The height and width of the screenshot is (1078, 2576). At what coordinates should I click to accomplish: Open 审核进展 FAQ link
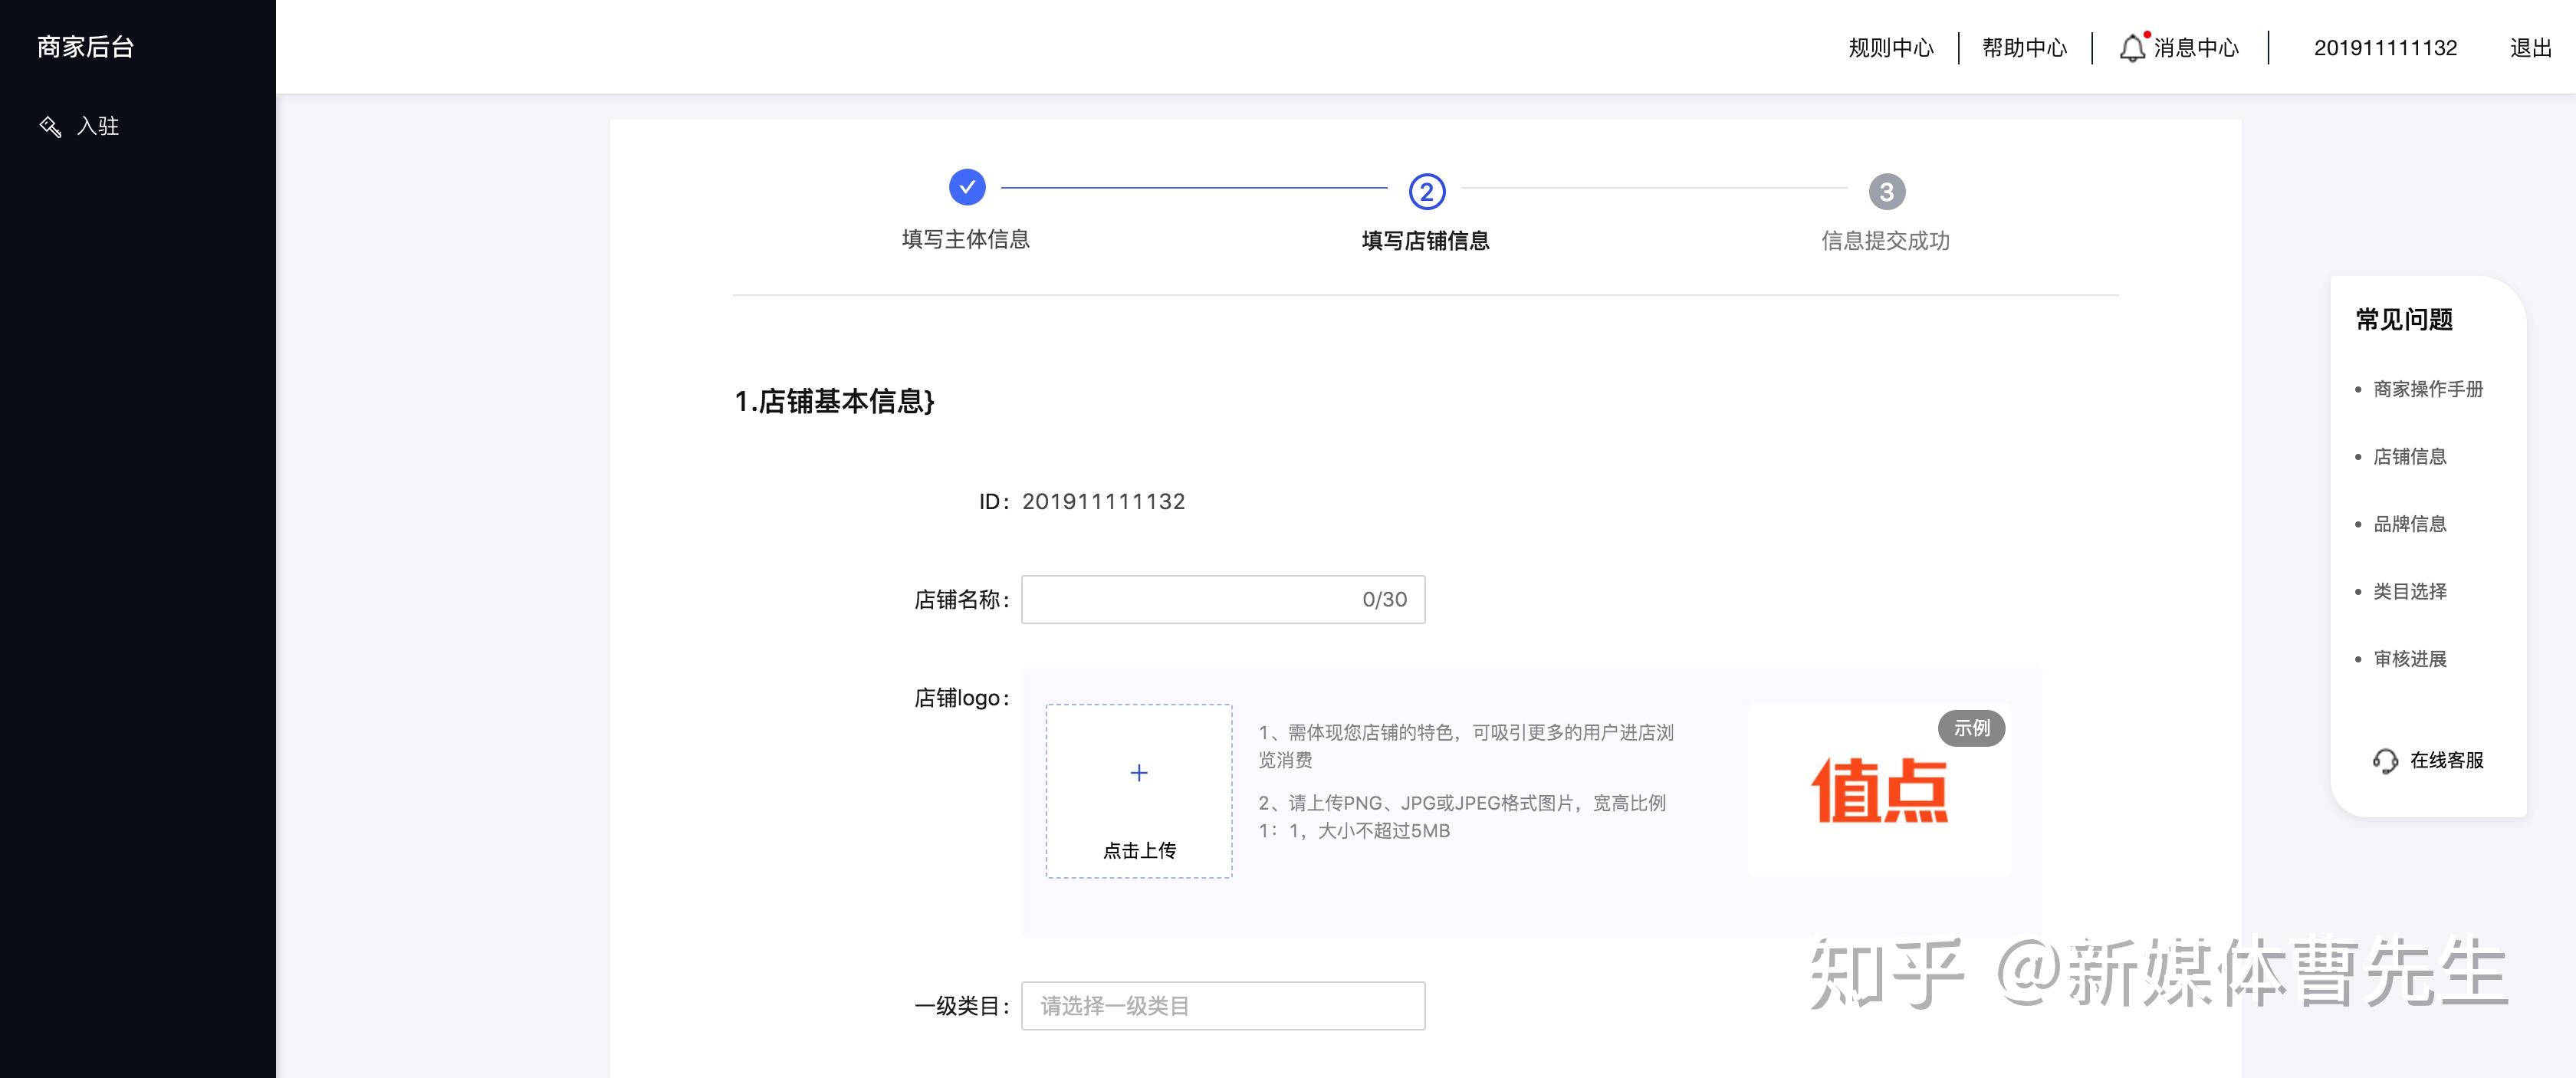pos(2410,659)
